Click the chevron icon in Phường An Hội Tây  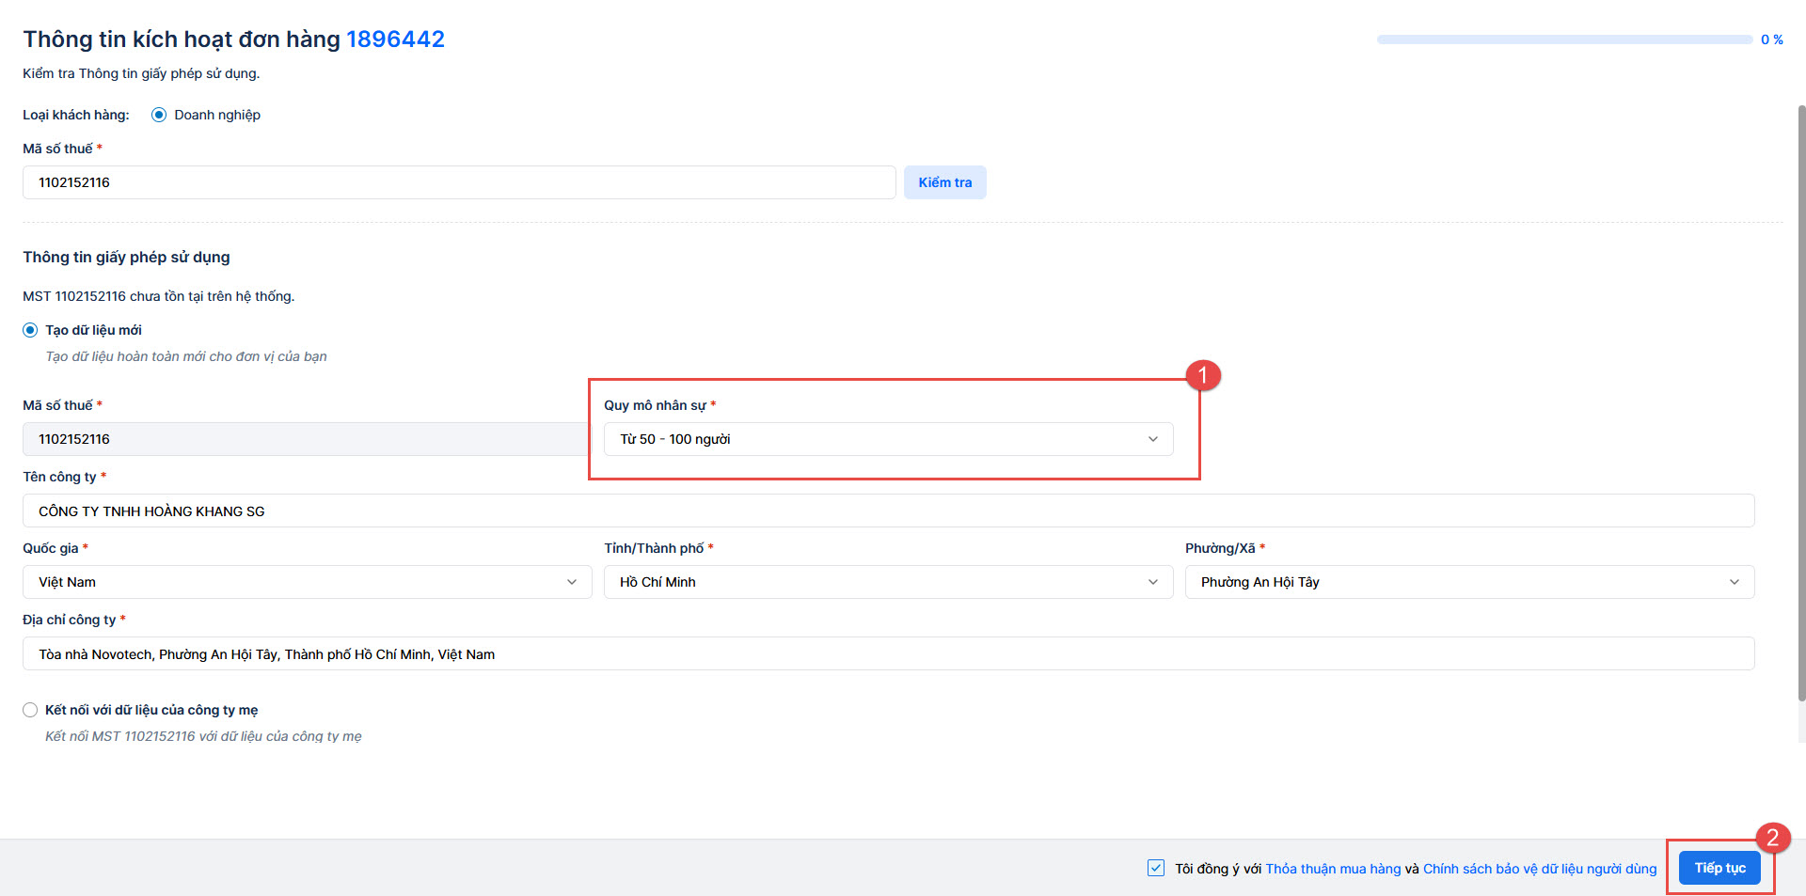click(1734, 582)
